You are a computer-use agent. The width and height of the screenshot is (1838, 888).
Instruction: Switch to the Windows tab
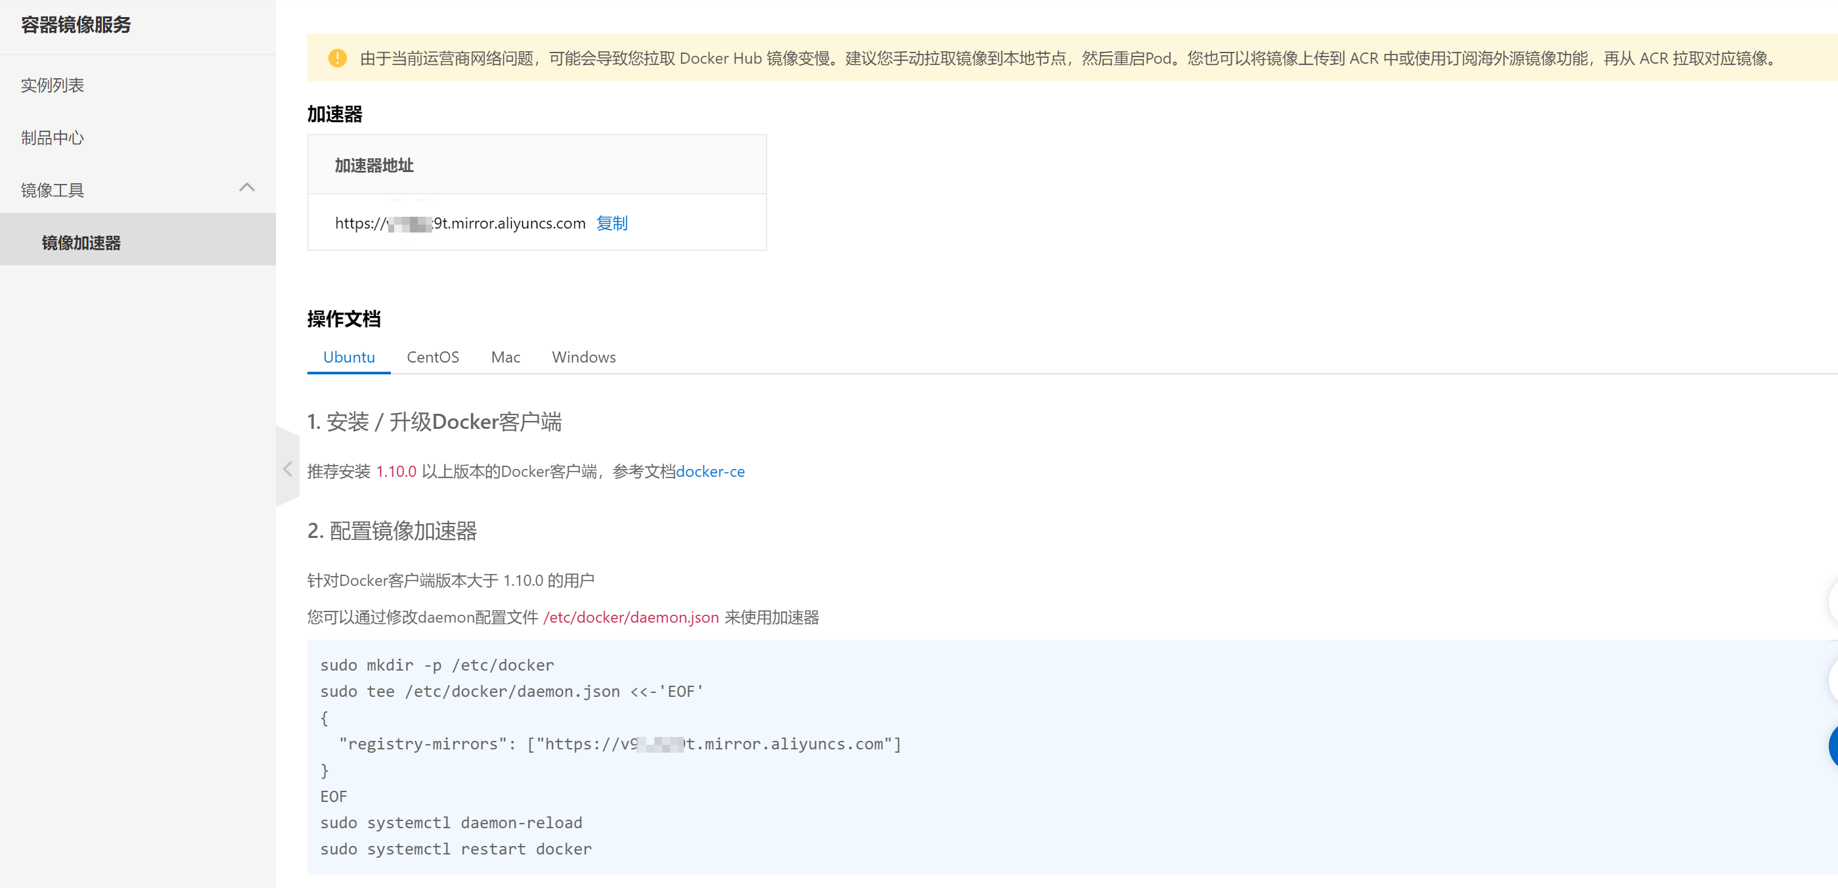point(583,357)
